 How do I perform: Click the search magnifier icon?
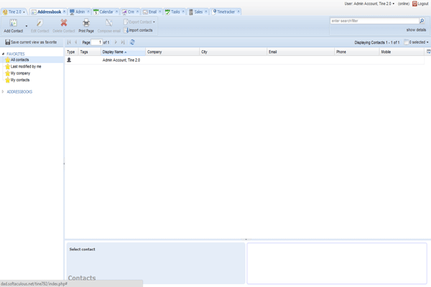tap(422, 22)
